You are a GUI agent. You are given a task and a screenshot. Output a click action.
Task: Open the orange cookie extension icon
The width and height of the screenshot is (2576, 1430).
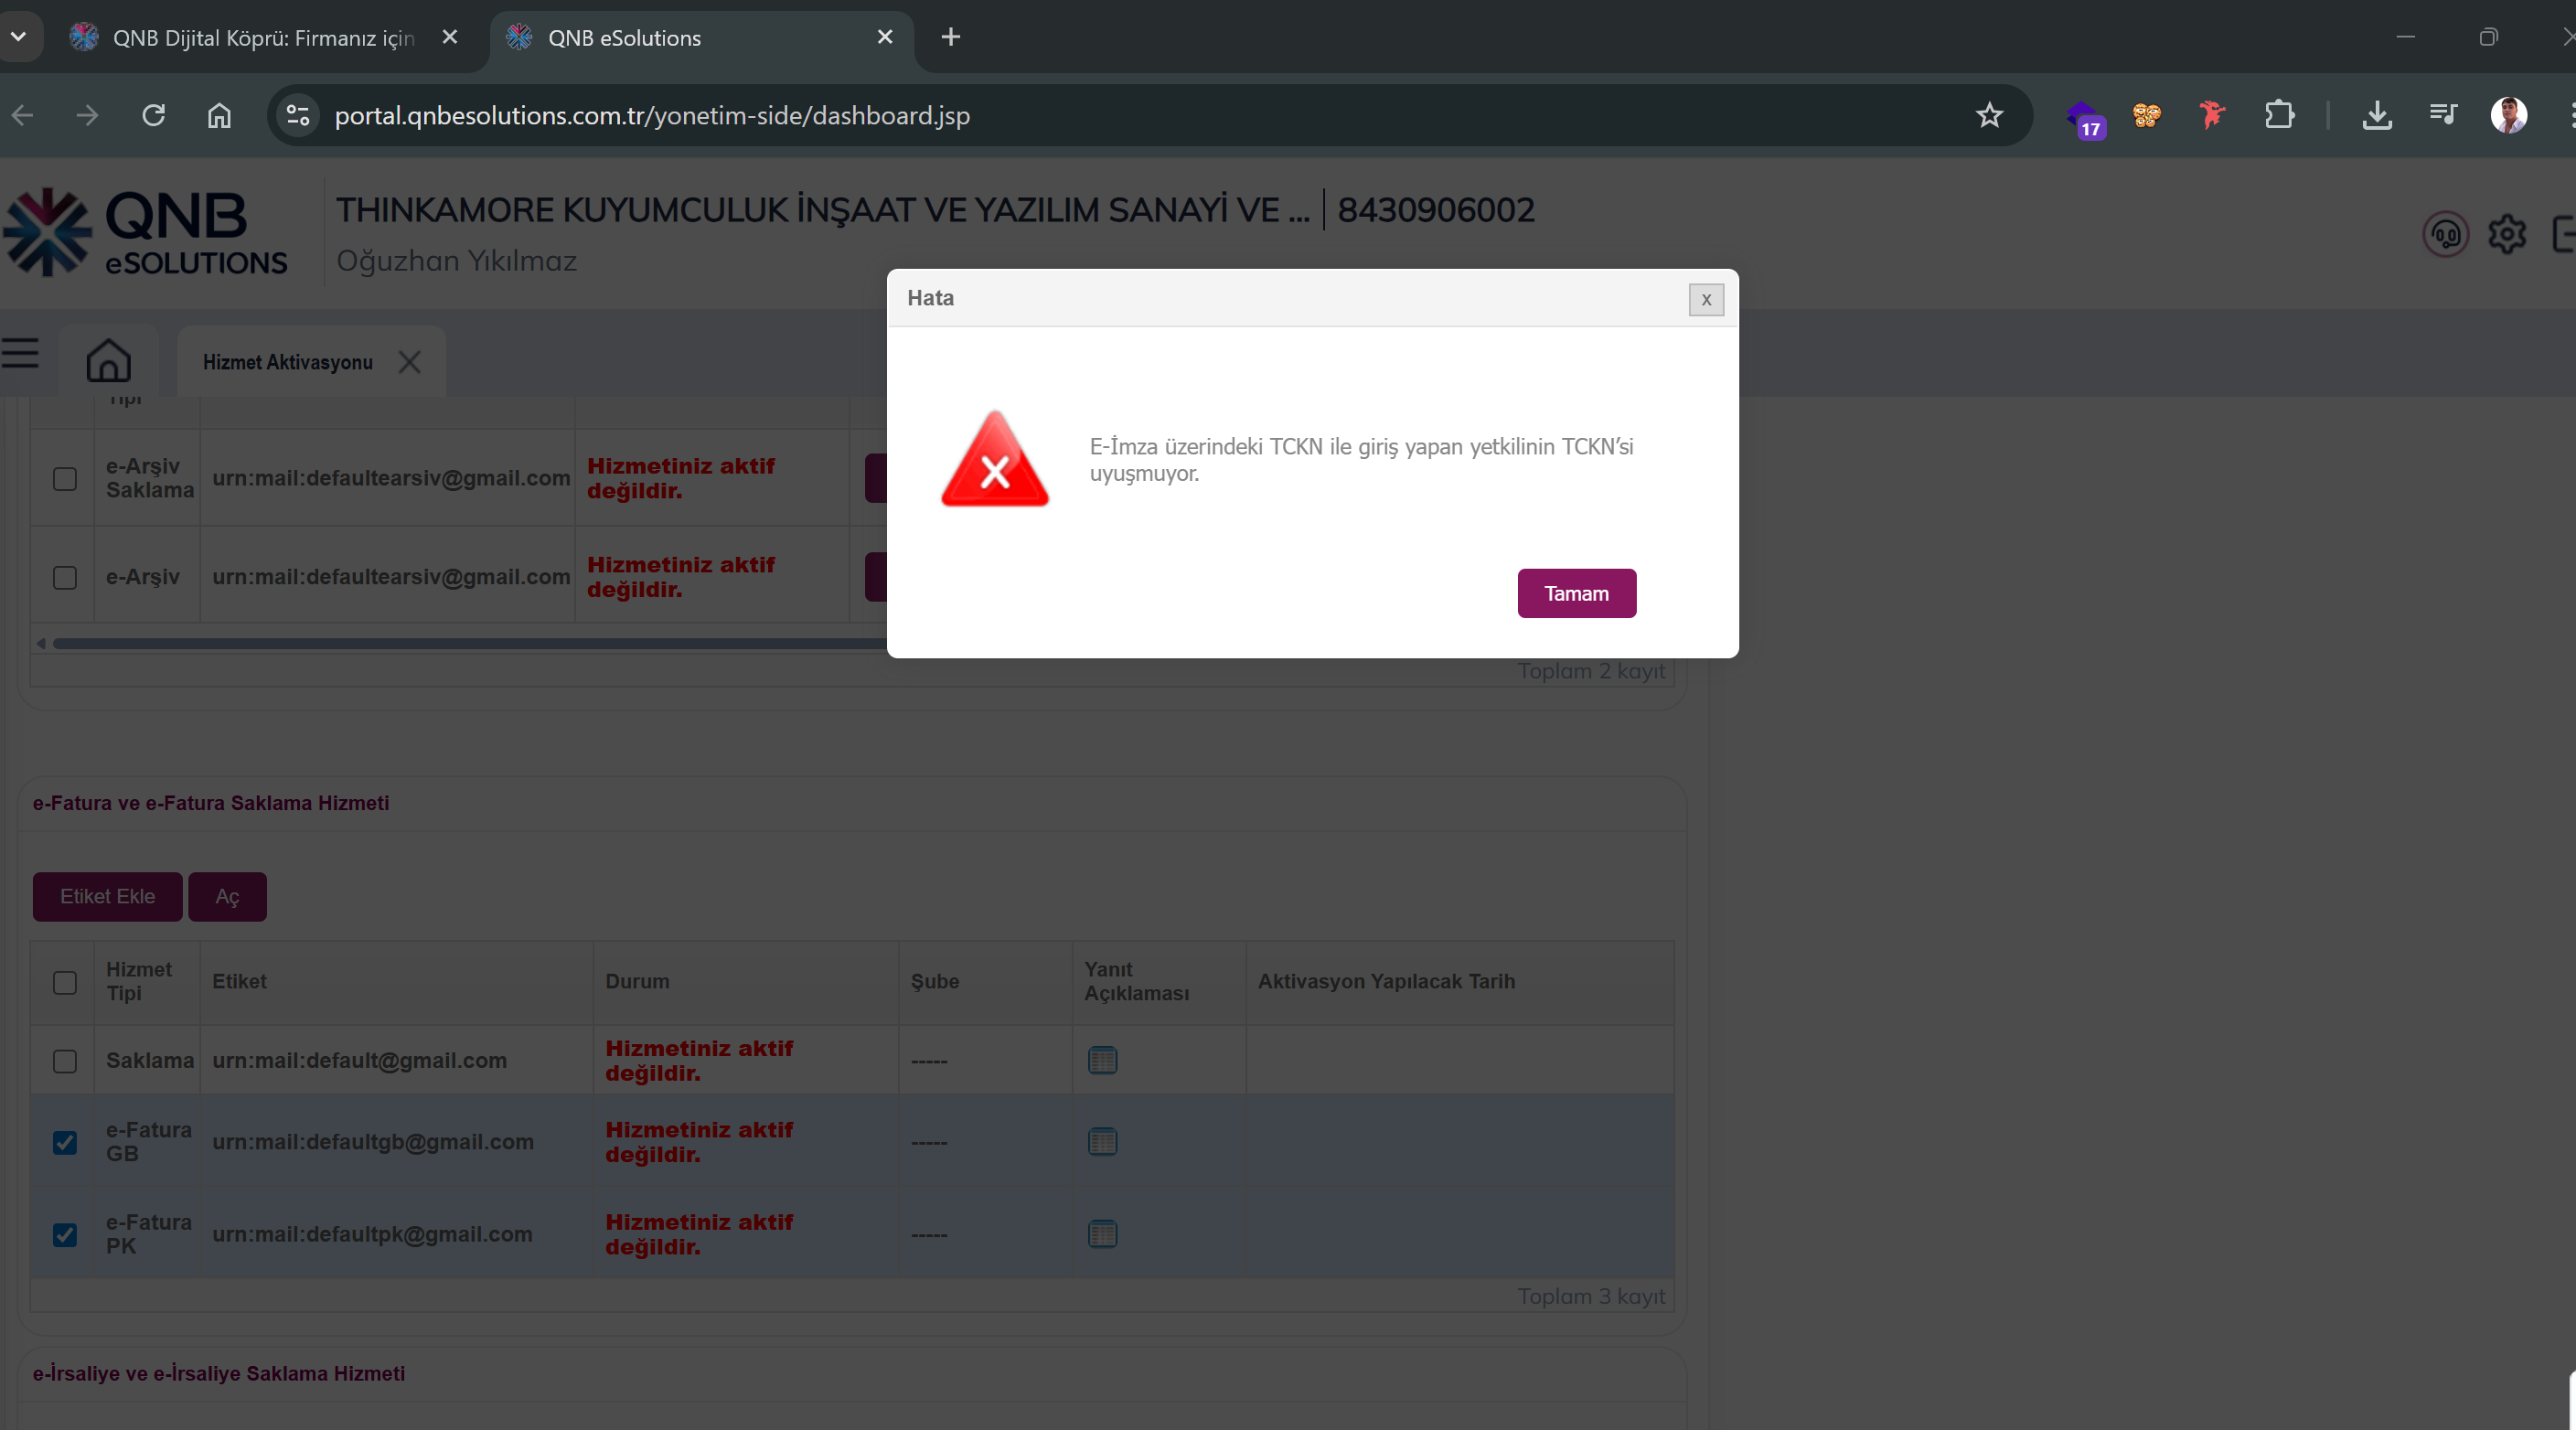coord(2146,116)
